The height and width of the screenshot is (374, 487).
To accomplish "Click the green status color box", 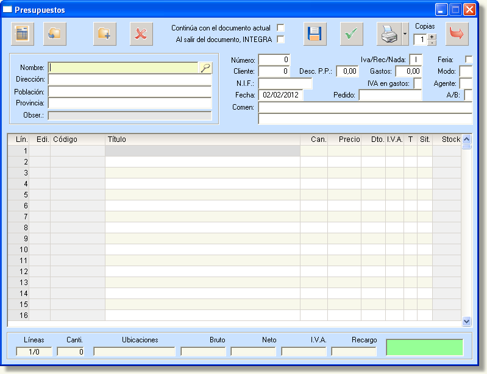I will tap(425, 348).
